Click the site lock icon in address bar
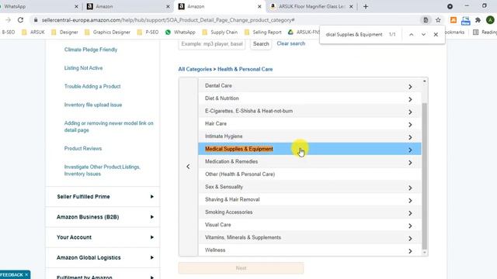The image size is (497, 279). pyautogui.click(x=36, y=20)
